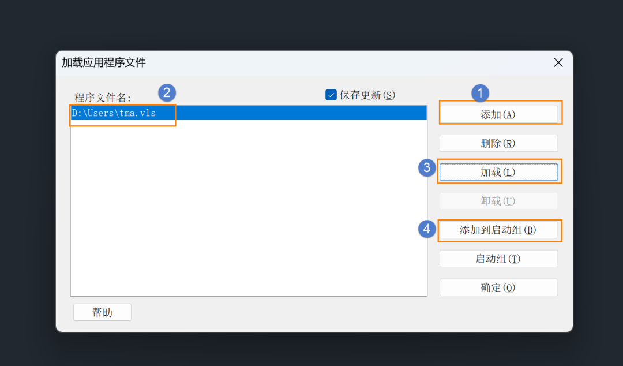Click the blue step 3 marker badge

coord(427,167)
